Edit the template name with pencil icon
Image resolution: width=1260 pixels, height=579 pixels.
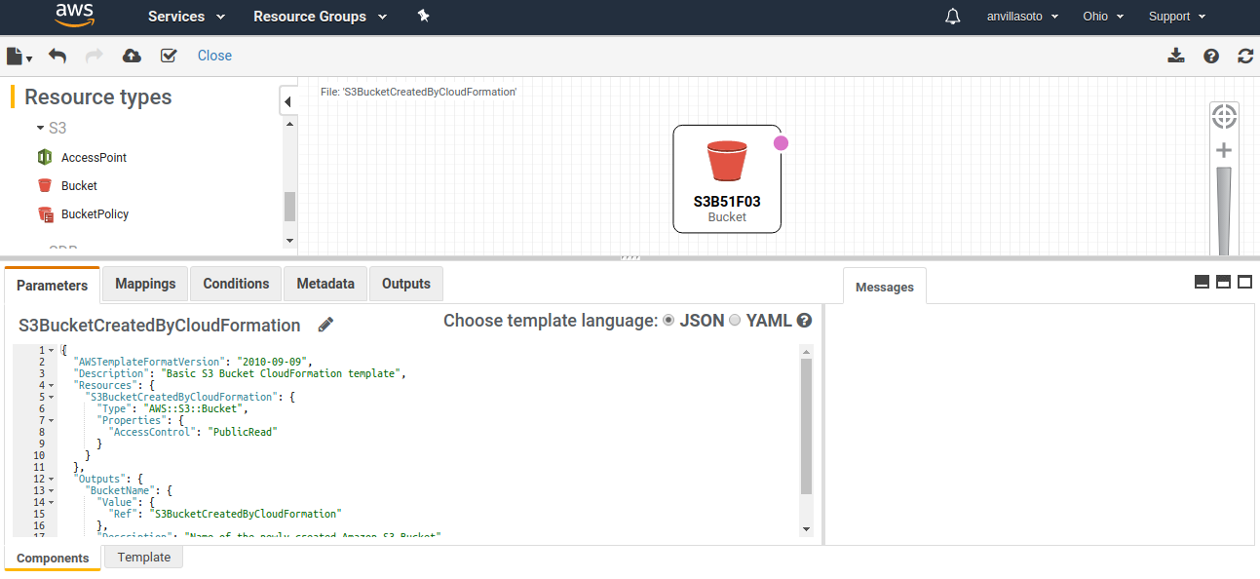point(325,325)
